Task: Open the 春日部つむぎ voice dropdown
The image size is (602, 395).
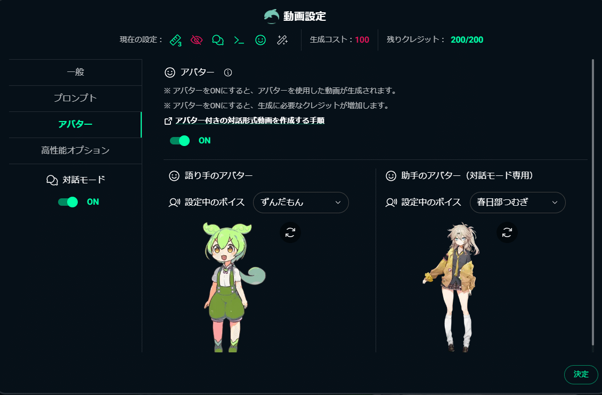Action: coord(517,202)
